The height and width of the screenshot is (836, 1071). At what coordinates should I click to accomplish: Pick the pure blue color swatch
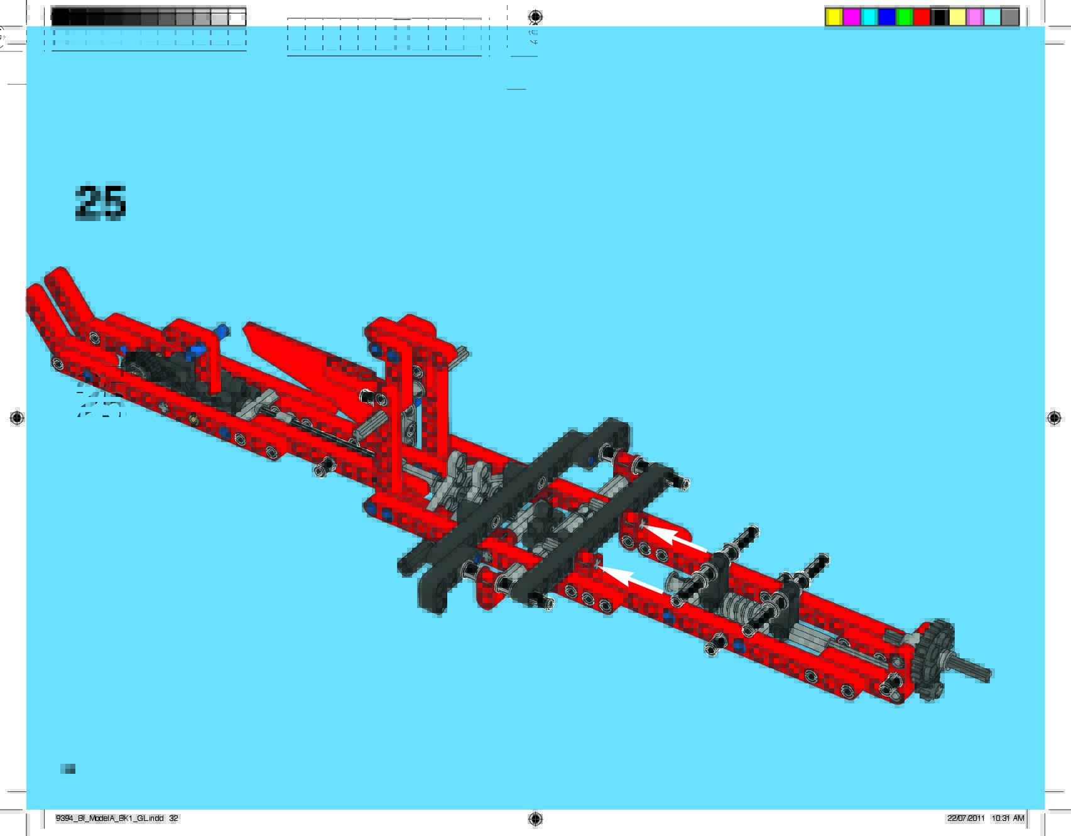point(886,18)
